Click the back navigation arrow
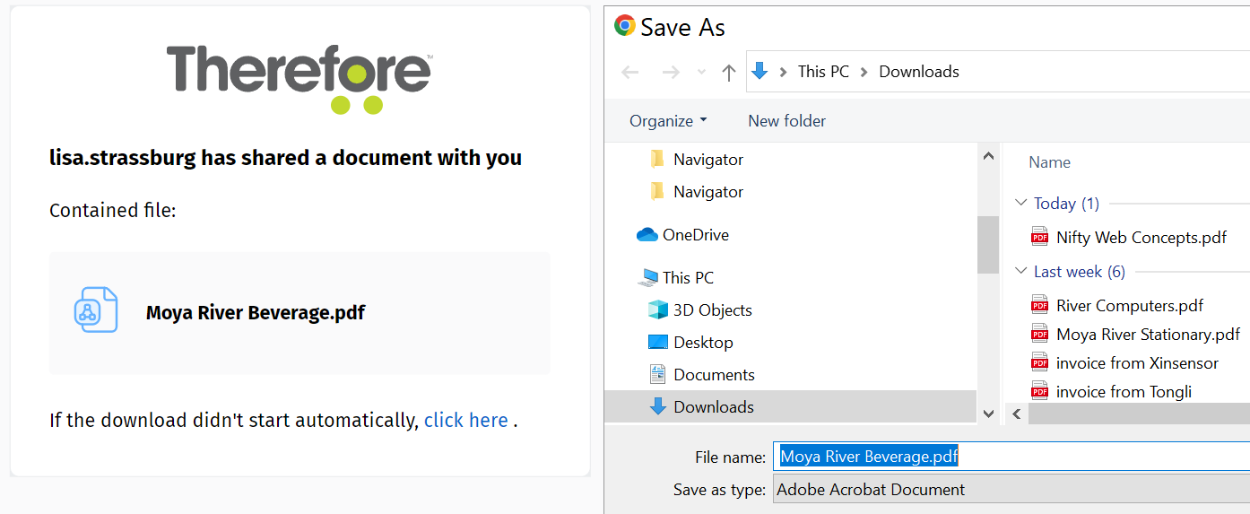 pos(630,73)
